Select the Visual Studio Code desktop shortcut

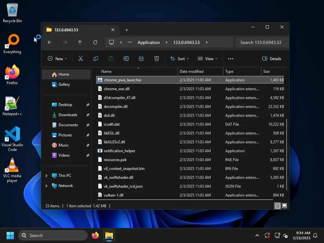tap(12, 139)
